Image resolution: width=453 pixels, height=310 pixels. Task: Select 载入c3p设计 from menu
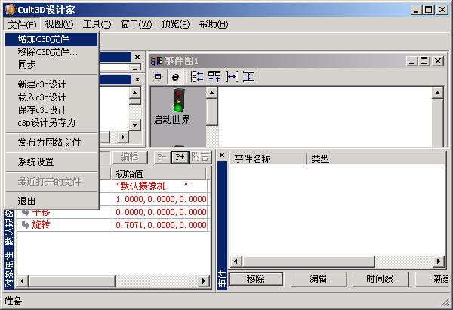[x=51, y=97]
